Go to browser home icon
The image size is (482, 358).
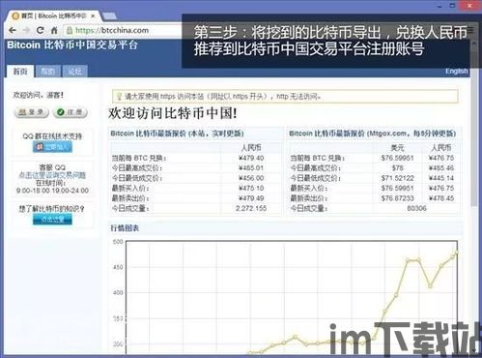54,30
